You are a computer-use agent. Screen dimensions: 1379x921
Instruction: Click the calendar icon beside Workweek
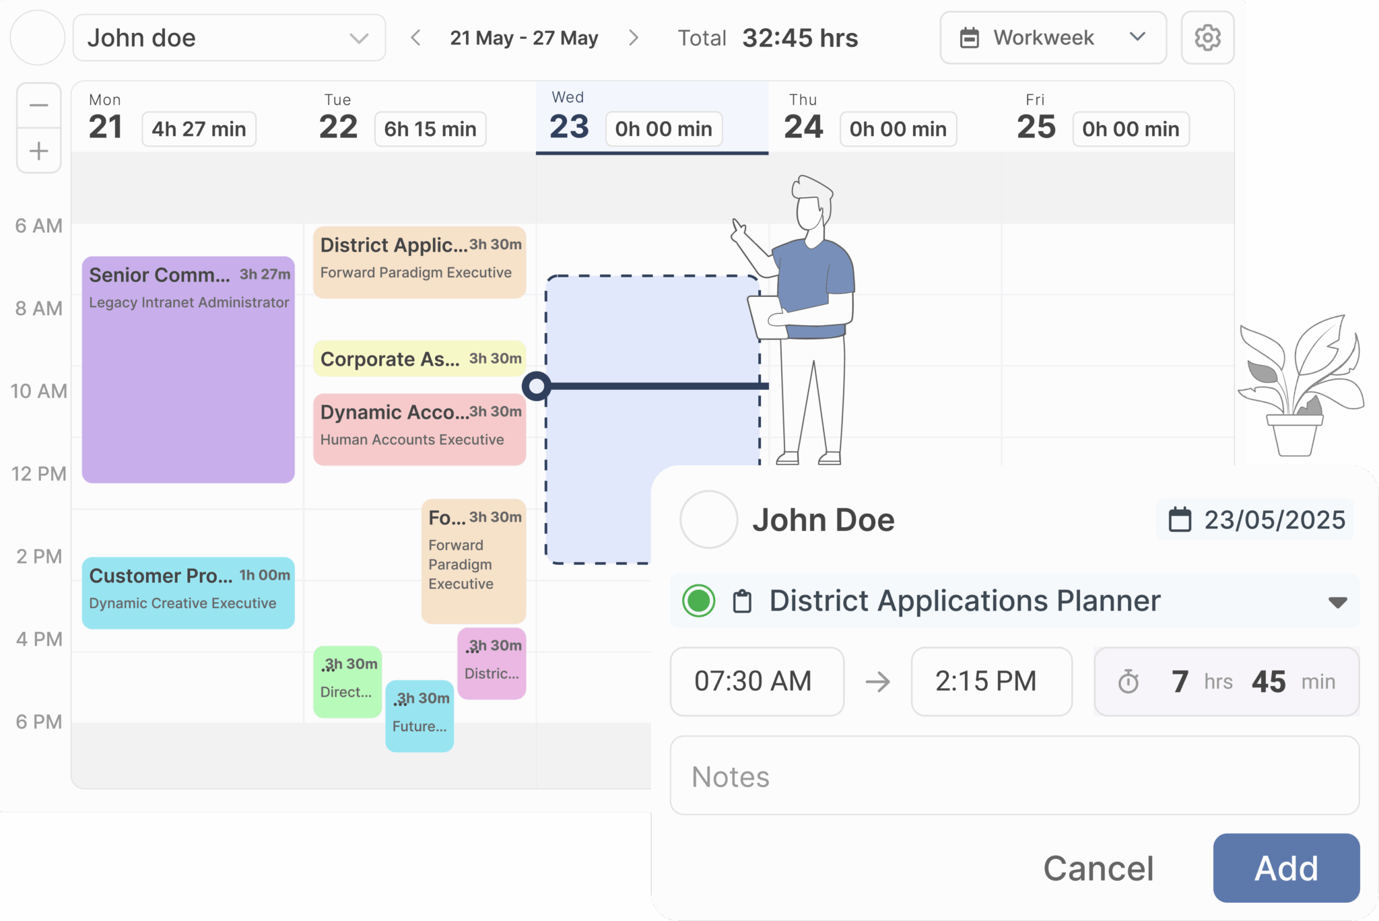click(970, 38)
